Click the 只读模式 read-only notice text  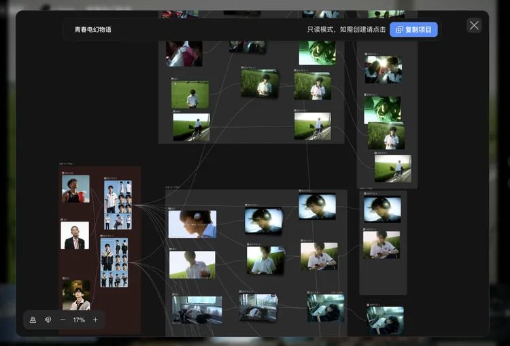(x=346, y=30)
